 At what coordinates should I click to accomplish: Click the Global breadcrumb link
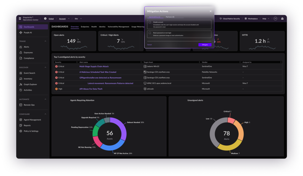(51, 19)
